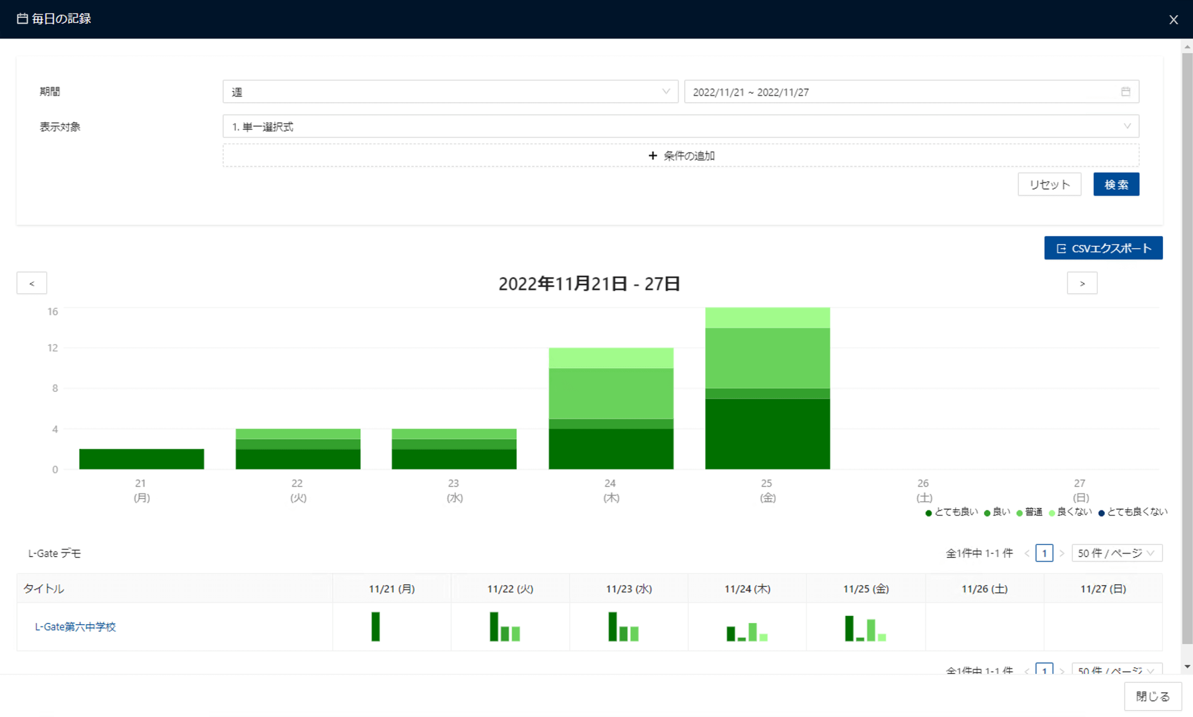Click the calendar icon in date range field

(1125, 92)
